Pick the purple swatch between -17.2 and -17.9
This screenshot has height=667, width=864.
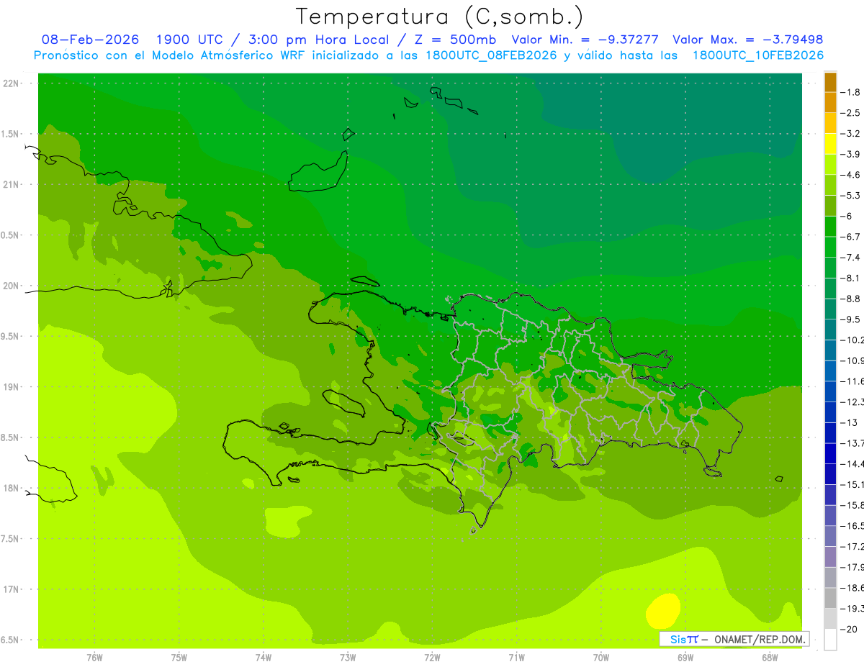coord(830,557)
